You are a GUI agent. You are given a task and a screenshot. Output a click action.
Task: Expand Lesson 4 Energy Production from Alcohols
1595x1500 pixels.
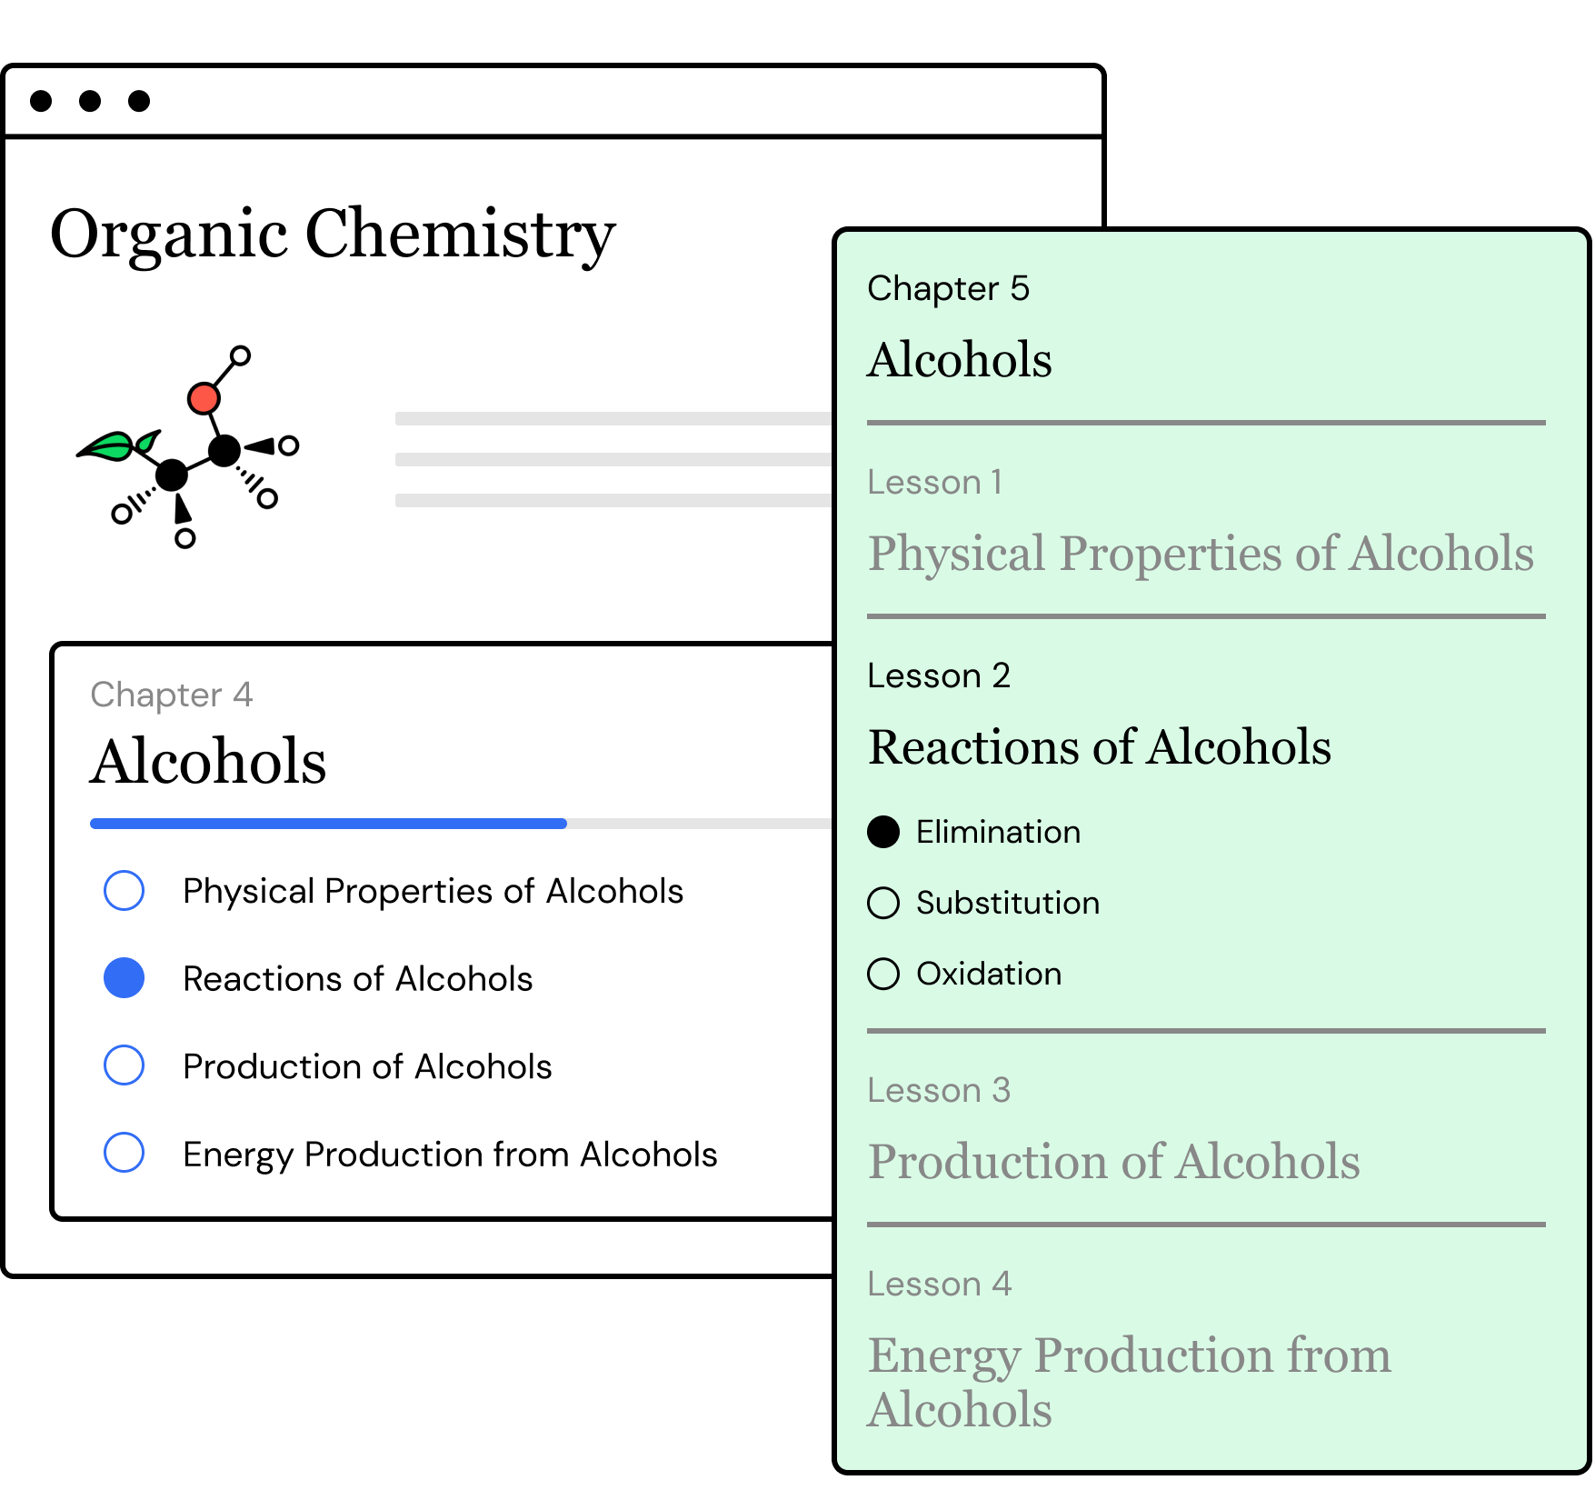1129,1381
